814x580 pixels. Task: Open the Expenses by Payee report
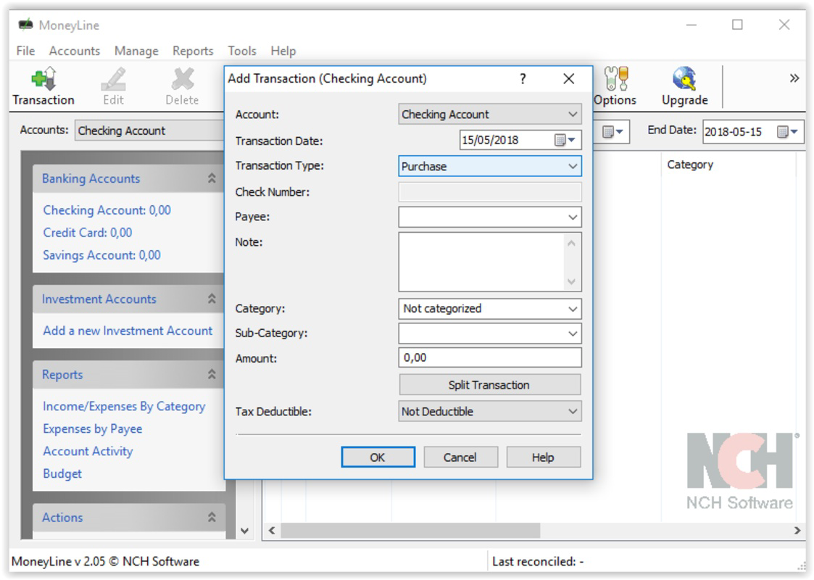click(x=92, y=428)
